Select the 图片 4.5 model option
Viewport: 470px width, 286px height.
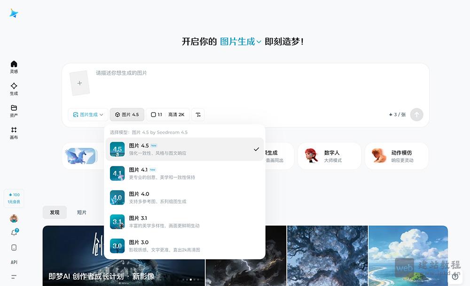click(184, 149)
